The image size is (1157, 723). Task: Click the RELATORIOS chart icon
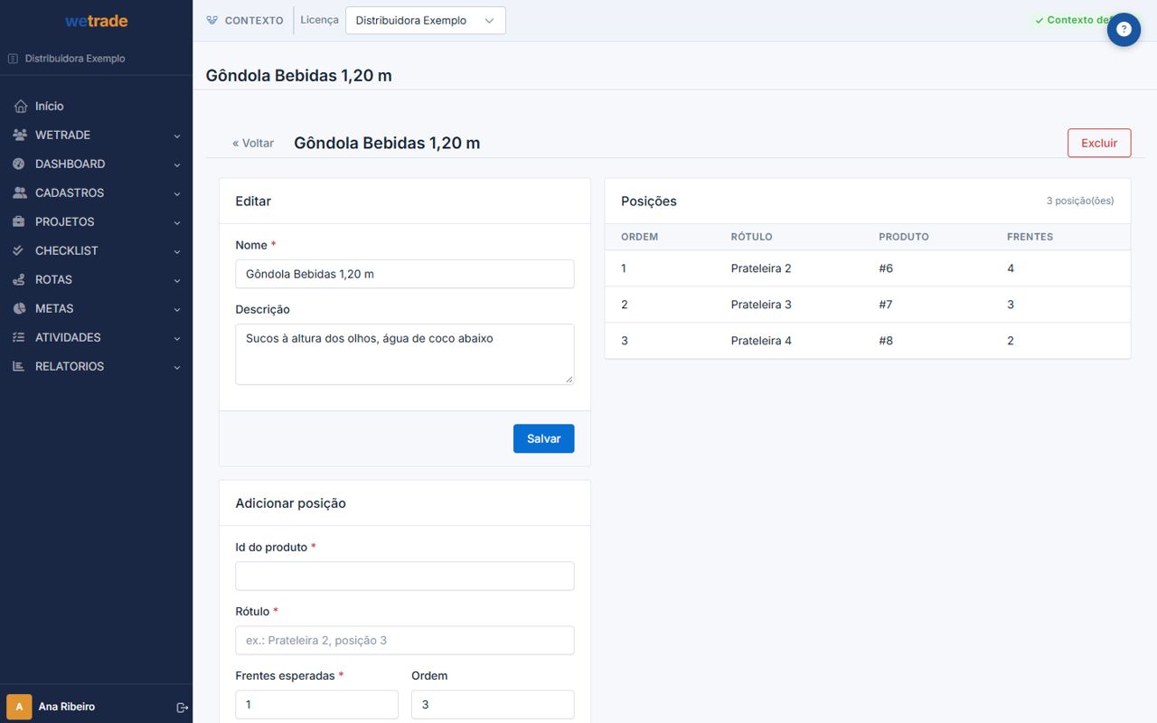[20, 367]
